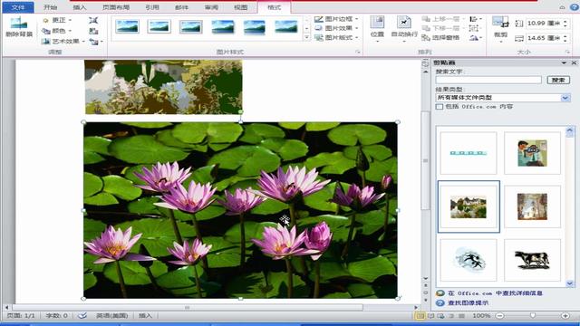Viewport: 580px width, 326px height.
Task: Open the 图片效果 picture effects dropdown
Action: tap(336, 28)
